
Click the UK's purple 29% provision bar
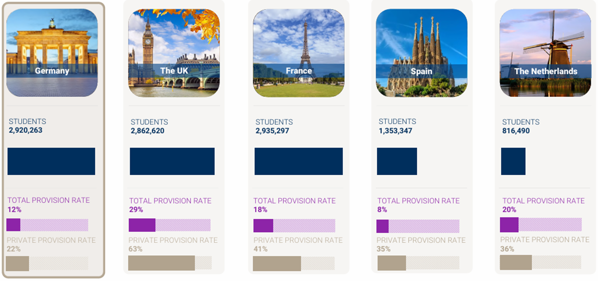[x=142, y=225]
